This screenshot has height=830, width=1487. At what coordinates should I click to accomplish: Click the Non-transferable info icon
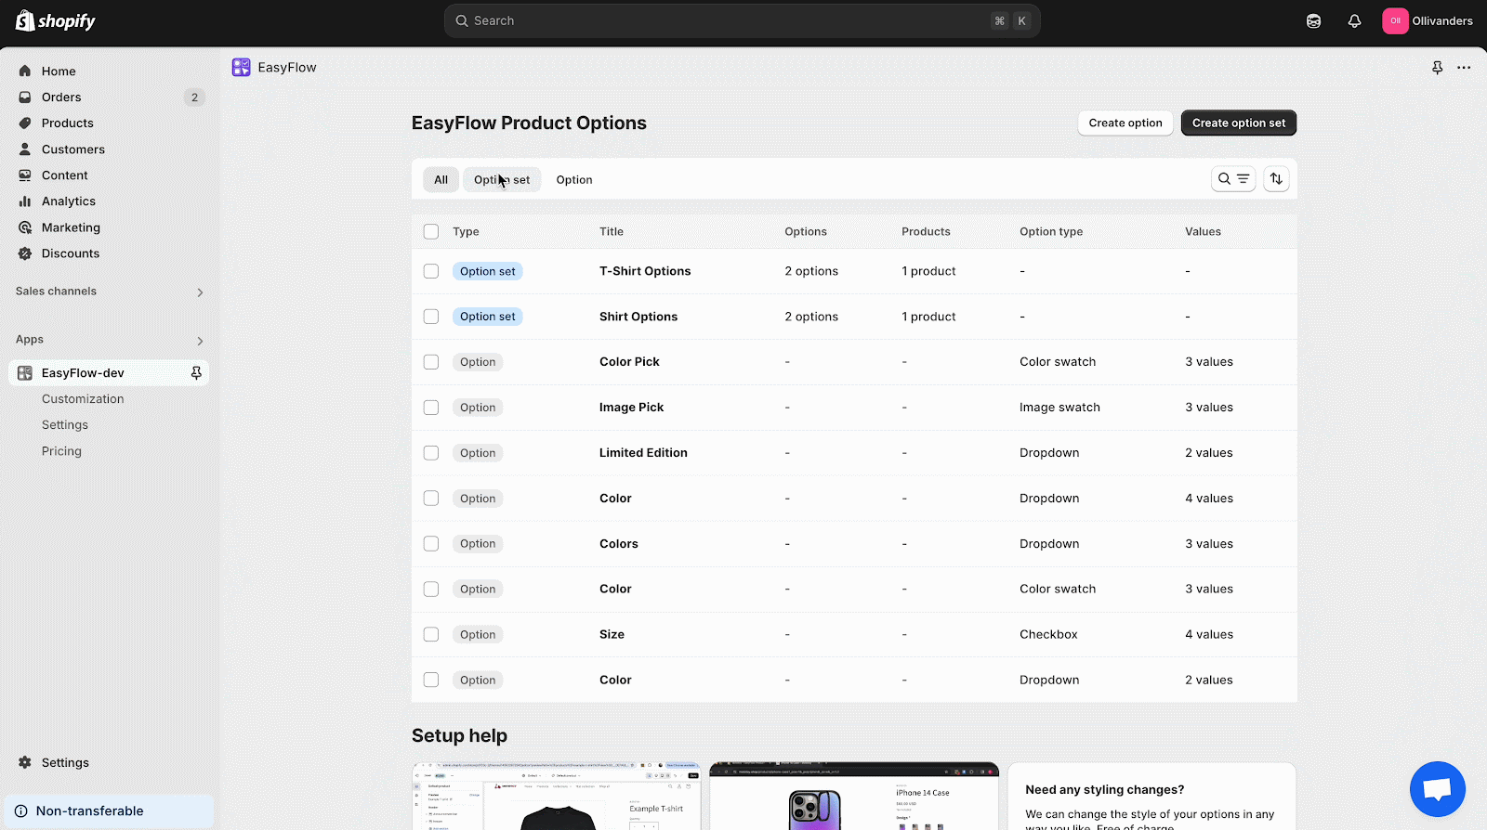point(21,811)
